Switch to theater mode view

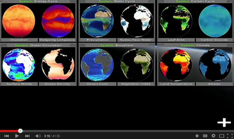pos(221,136)
